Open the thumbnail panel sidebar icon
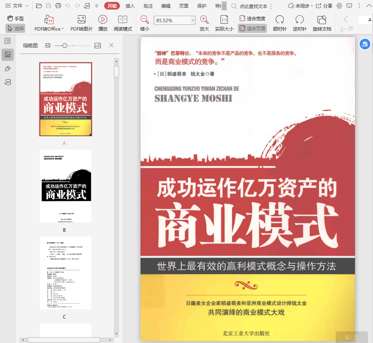Image resolution: width=373 pixels, height=343 pixels. (x=8, y=55)
